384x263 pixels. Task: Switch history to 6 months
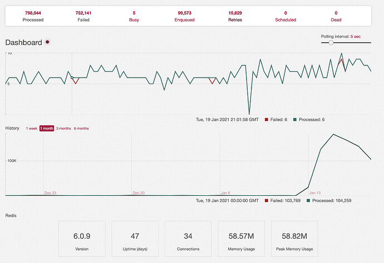tap(81, 128)
